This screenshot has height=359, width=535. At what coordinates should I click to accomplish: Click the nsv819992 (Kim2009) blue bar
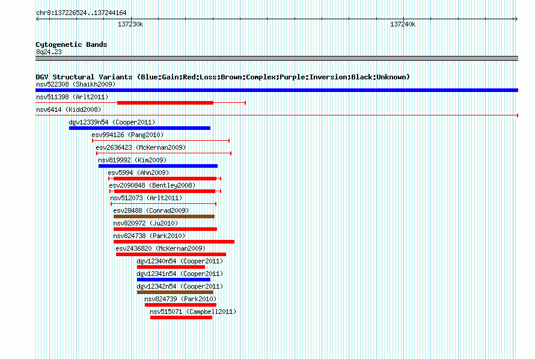pyautogui.click(x=158, y=166)
